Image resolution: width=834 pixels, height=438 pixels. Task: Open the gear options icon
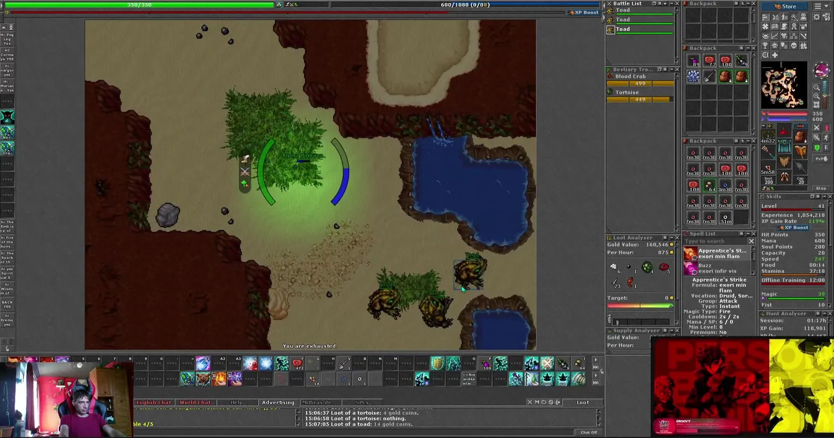point(816,17)
